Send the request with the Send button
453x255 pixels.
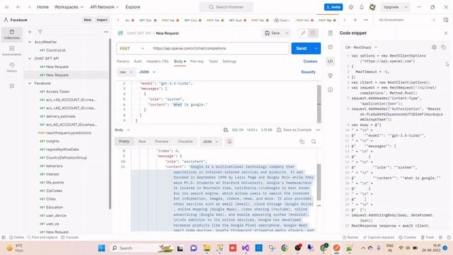coord(302,48)
